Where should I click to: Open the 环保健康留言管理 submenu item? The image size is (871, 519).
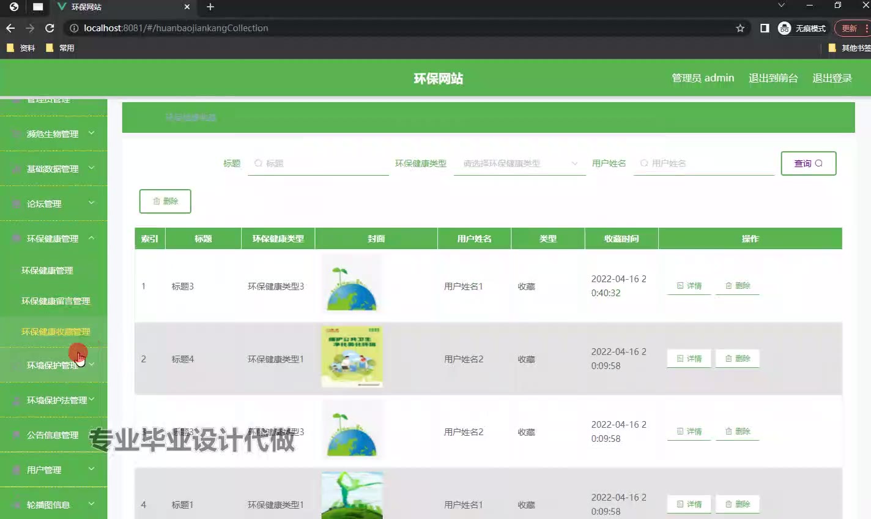pos(56,301)
